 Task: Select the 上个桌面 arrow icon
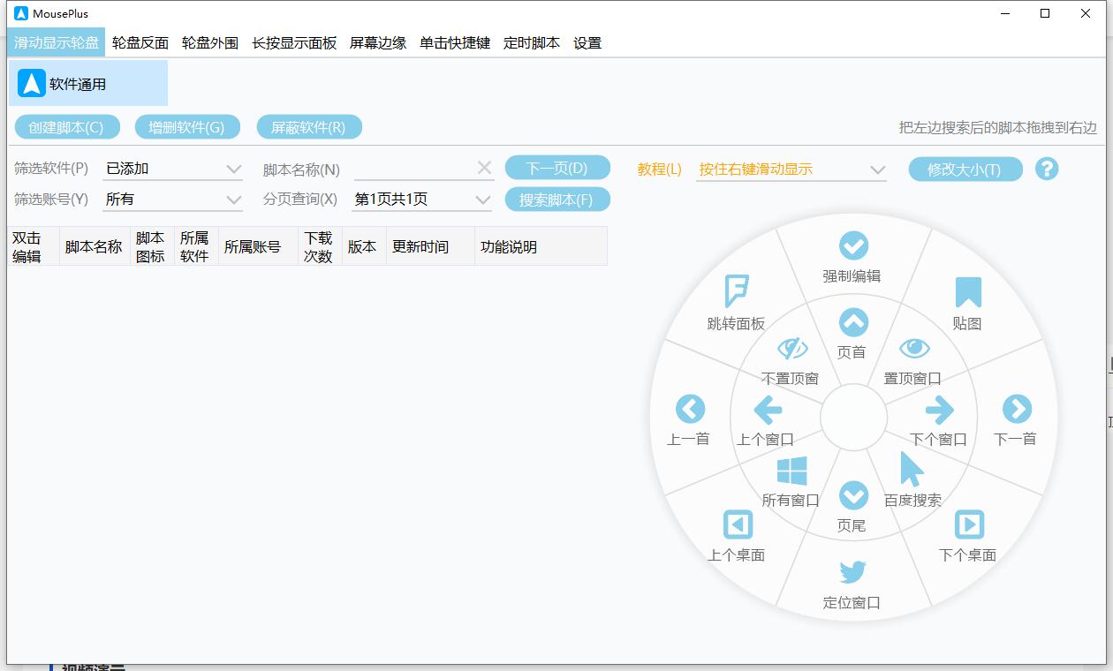pos(737,524)
